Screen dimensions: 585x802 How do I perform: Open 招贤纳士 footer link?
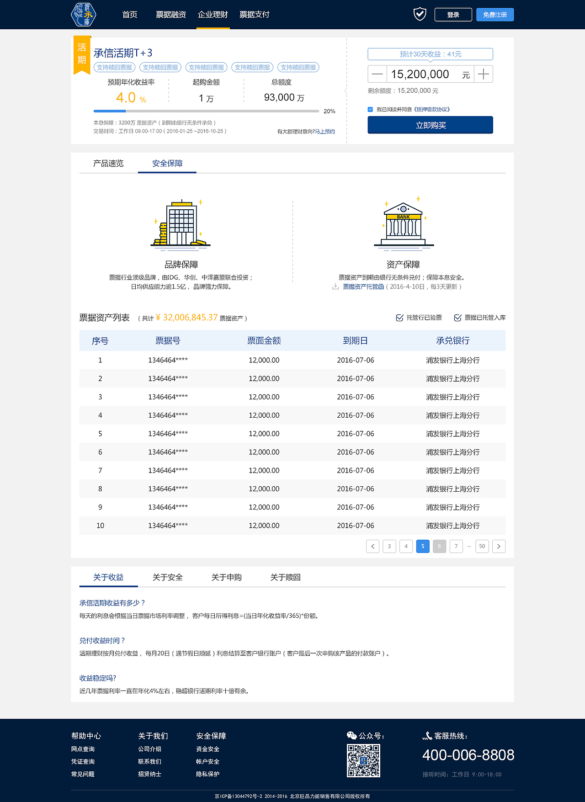coord(150,774)
